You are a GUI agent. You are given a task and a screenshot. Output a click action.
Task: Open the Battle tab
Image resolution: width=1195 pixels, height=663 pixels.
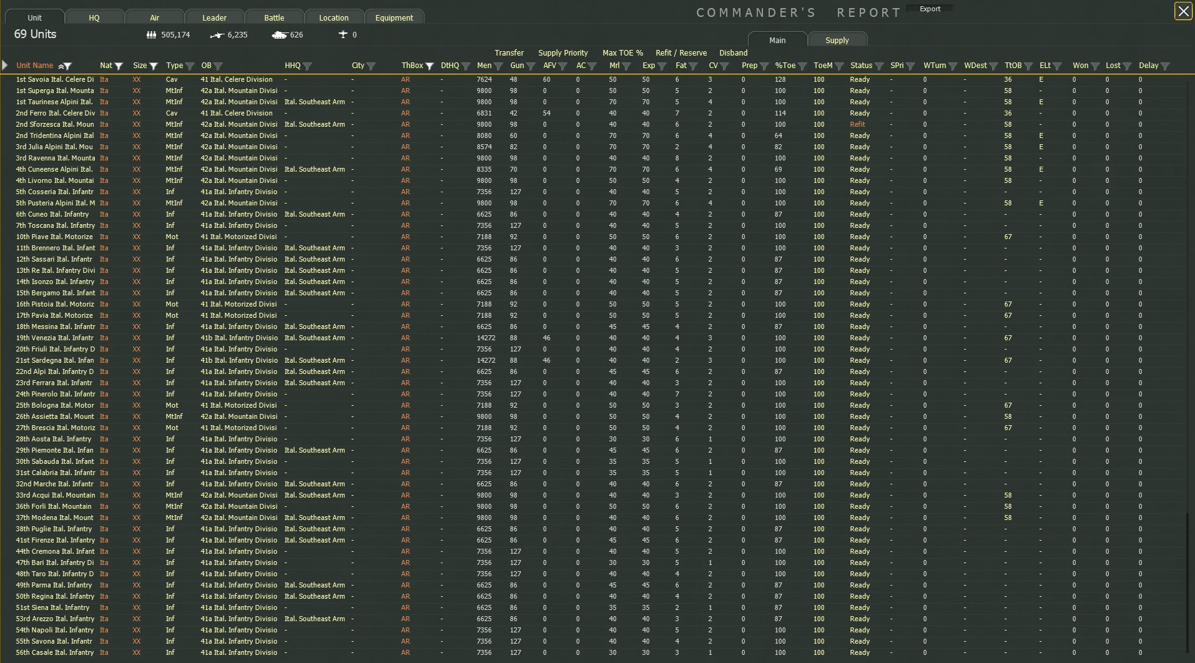pos(274,17)
